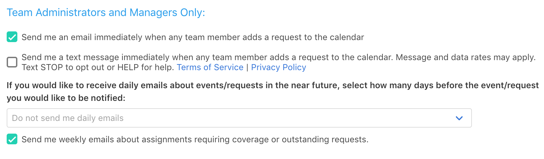Click the blue chevron on daily emails dropdown
This screenshot has width=544, height=159.
(459, 118)
